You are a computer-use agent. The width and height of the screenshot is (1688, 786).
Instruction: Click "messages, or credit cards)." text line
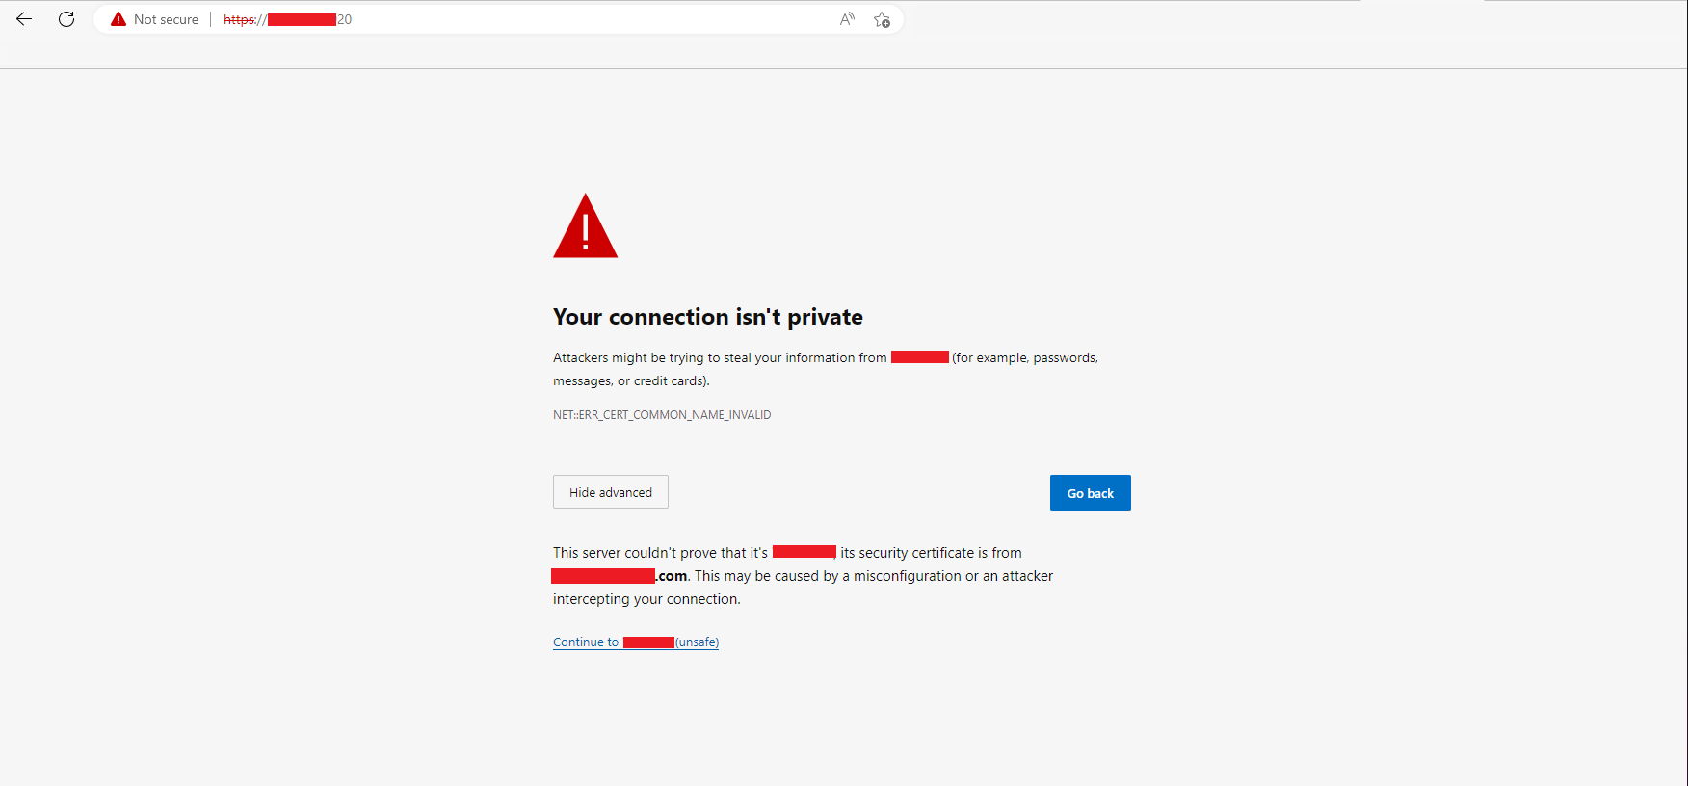coord(631,381)
